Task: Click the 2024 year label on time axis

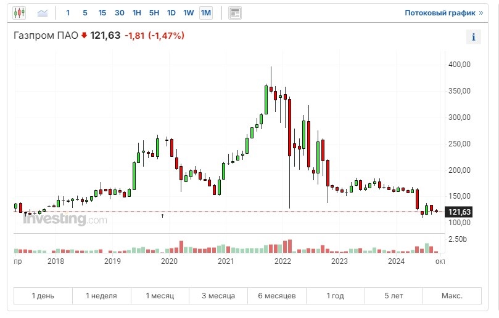Action: (x=396, y=261)
